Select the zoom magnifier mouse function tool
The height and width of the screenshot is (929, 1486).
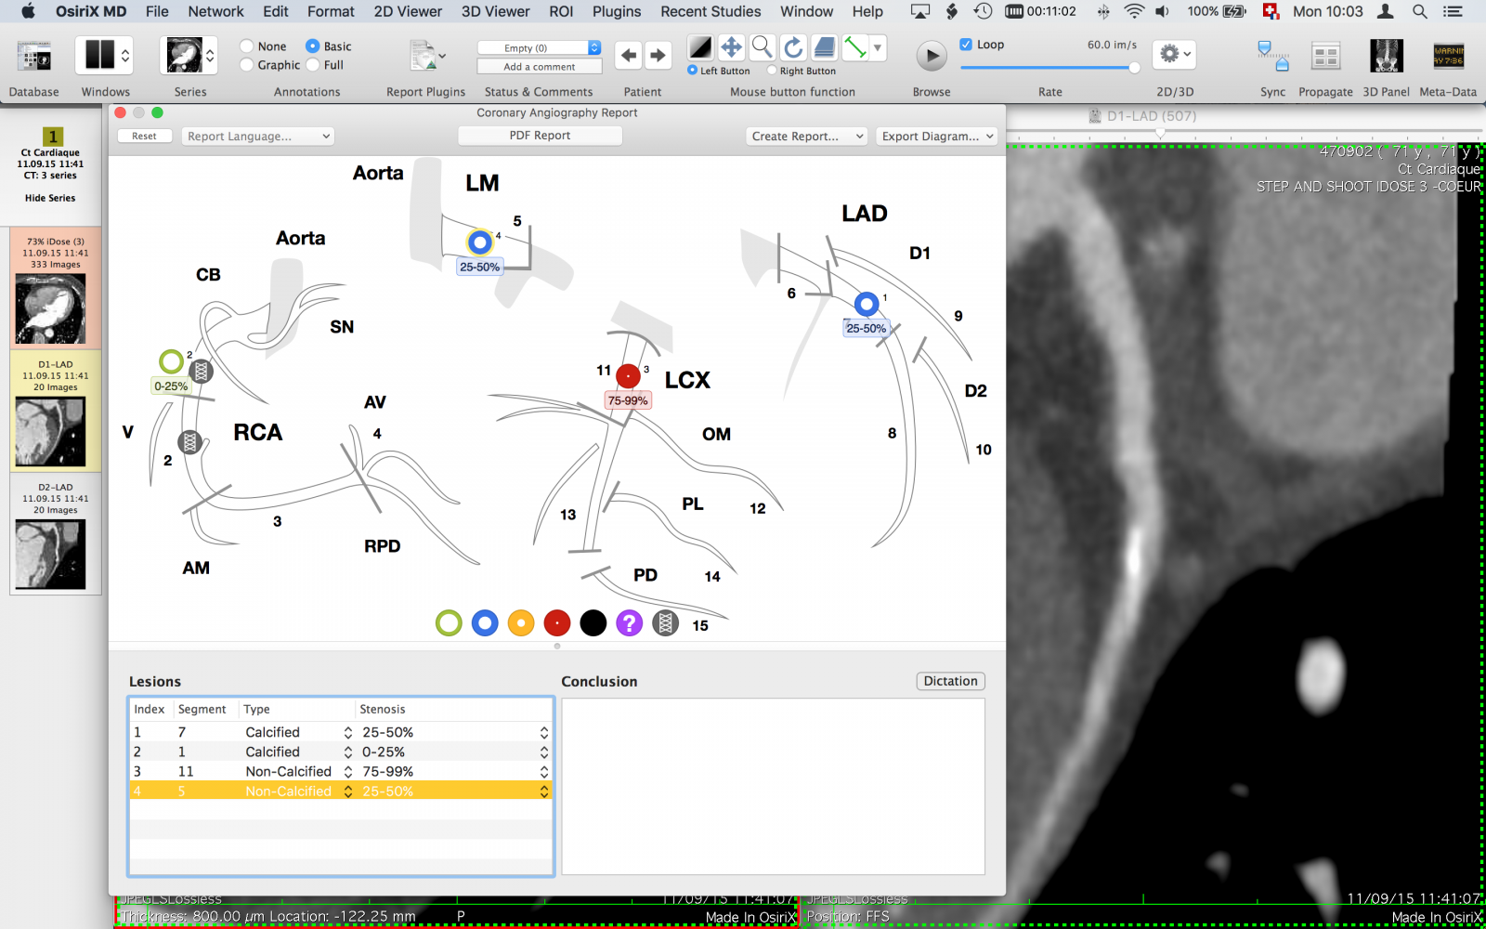pyautogui.click(x=762, y=47)
